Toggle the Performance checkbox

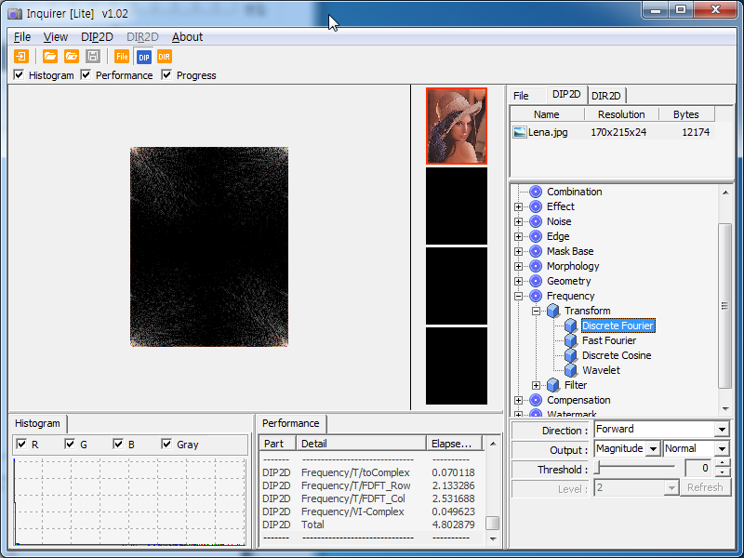[x=86, y=75]
